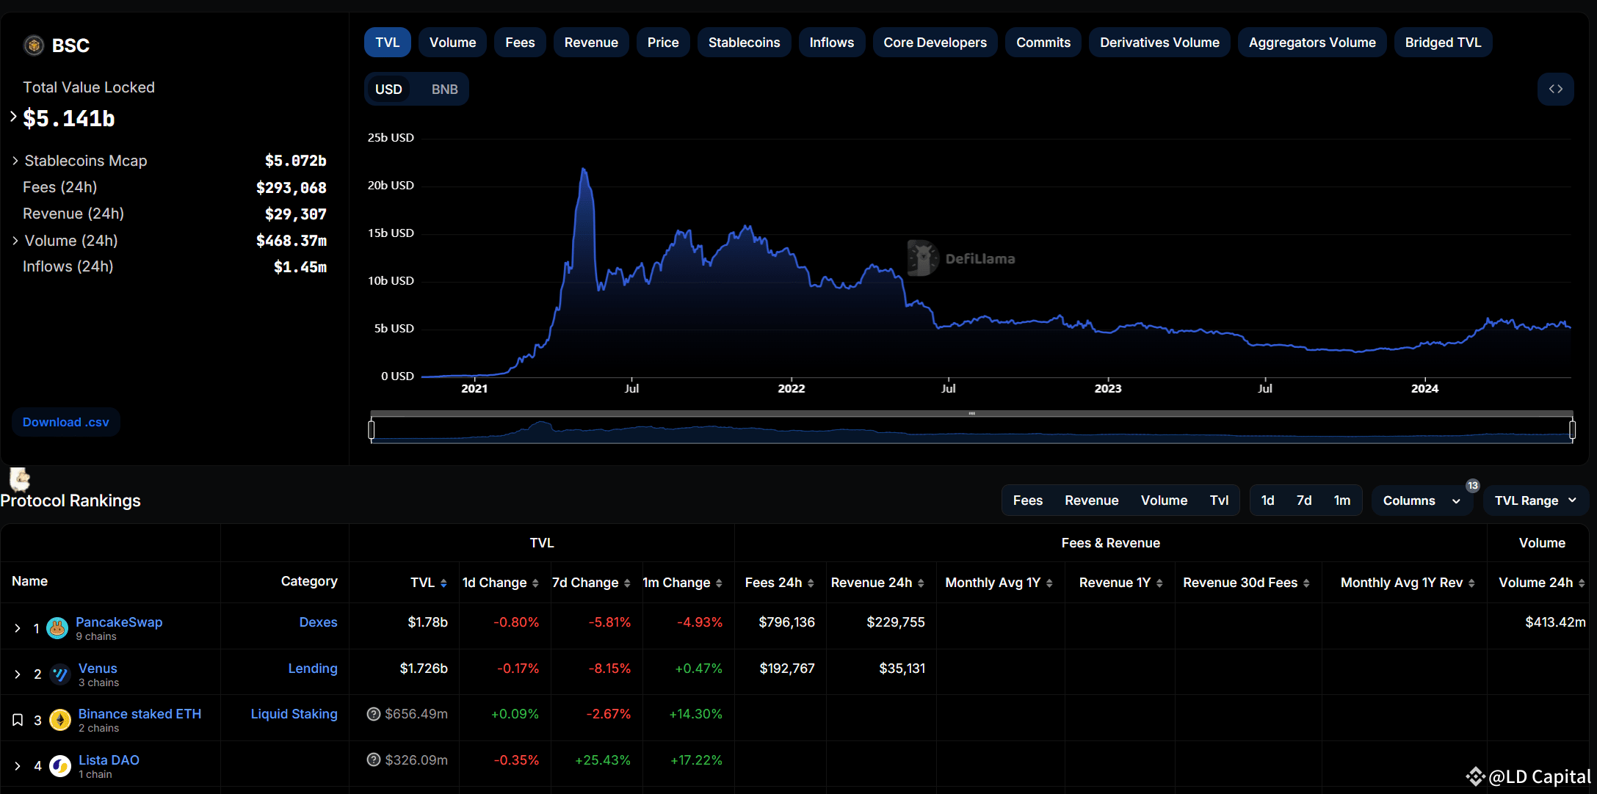Click the question mark beside $656.49m TVL
This screenshot has height=794, width=1597.
[374, 714]
